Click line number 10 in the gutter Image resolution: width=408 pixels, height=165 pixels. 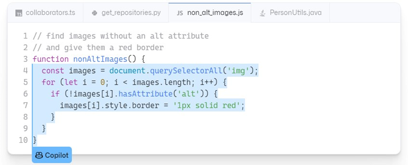point(23,140)
